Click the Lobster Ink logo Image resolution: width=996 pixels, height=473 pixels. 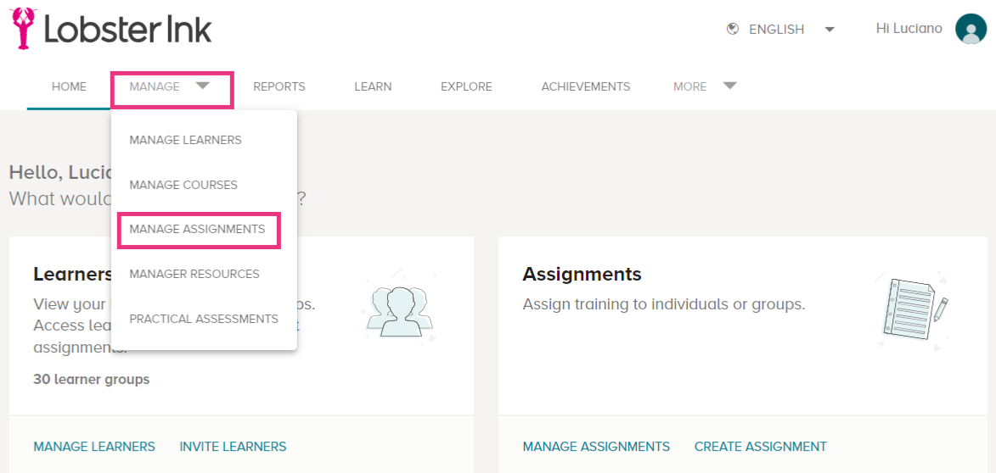coord(111,29)
